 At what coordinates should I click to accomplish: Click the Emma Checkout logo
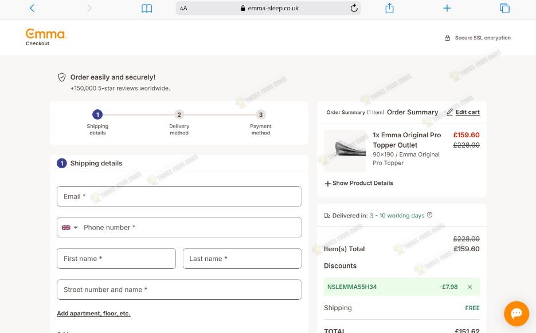tap(46, 37)
